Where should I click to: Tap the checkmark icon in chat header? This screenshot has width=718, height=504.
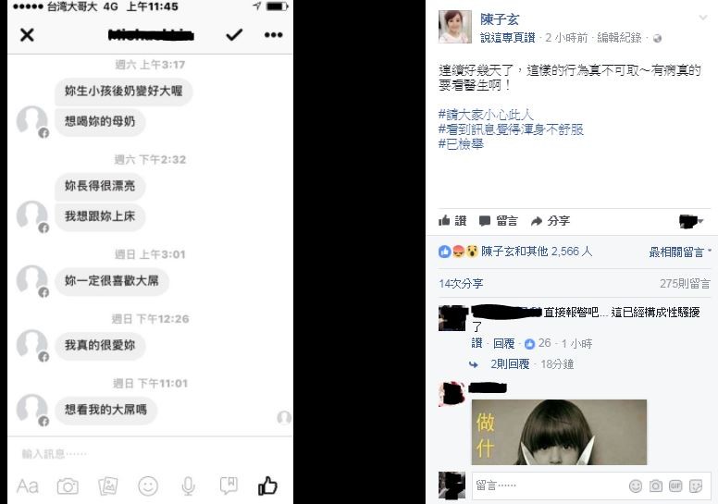point(234,35)
